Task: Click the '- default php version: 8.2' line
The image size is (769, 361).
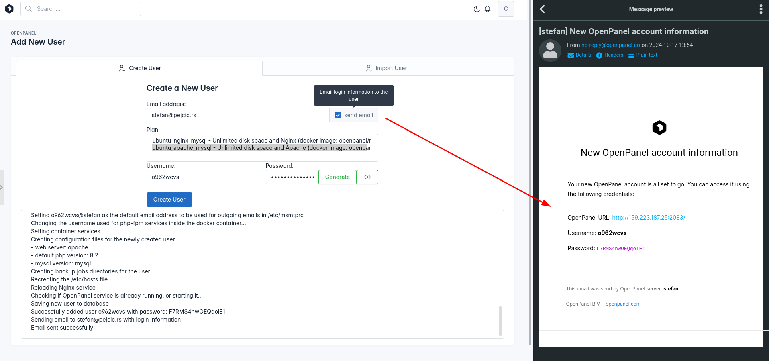Action: point(64,255)
